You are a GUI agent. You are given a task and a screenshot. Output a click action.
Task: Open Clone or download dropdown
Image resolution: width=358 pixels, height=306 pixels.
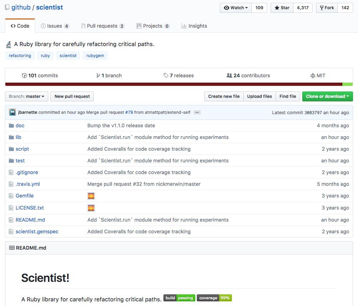(x=327, y=96)
